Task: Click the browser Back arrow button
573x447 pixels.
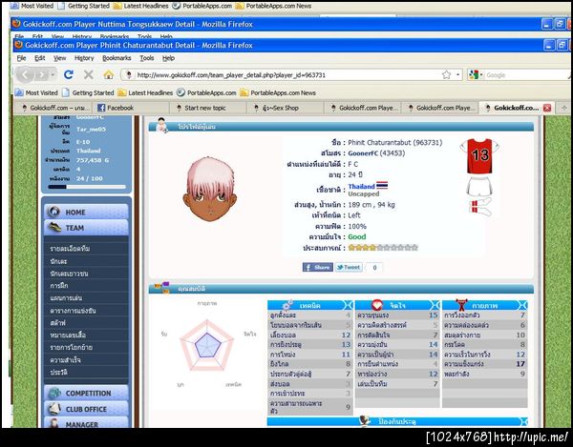Action: coord(25,75)
